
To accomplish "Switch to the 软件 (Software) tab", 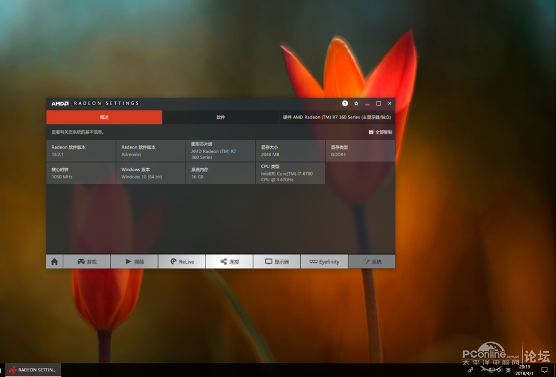I will click(x=221, y=117).
